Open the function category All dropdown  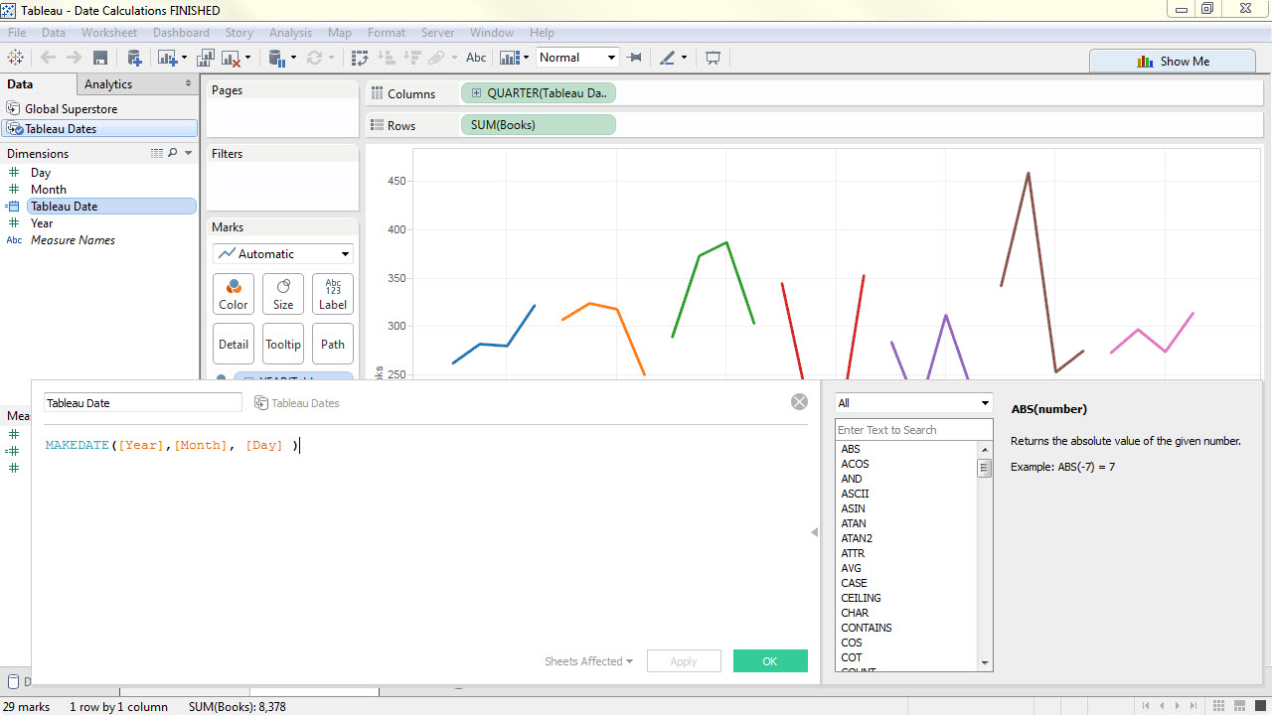[x=913, y=403]
